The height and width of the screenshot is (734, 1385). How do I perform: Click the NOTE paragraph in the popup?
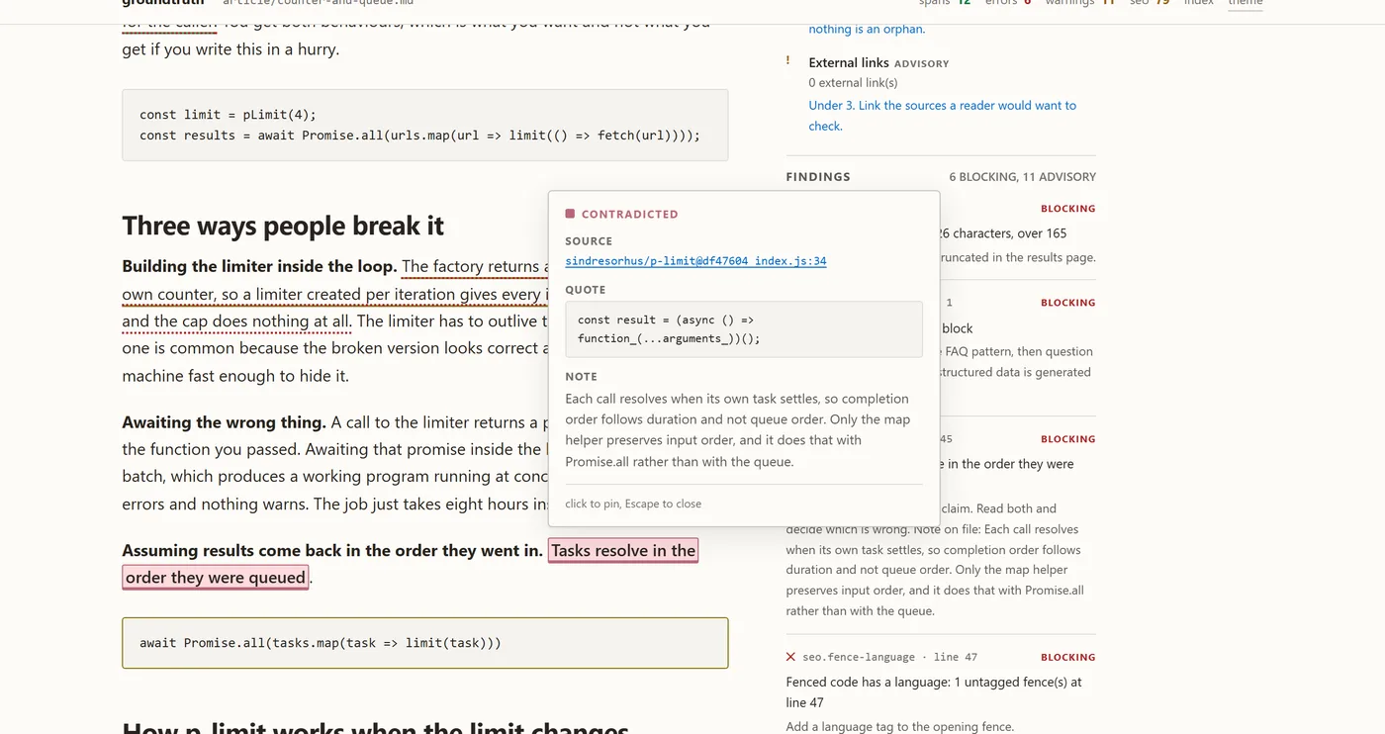point(737,430)
